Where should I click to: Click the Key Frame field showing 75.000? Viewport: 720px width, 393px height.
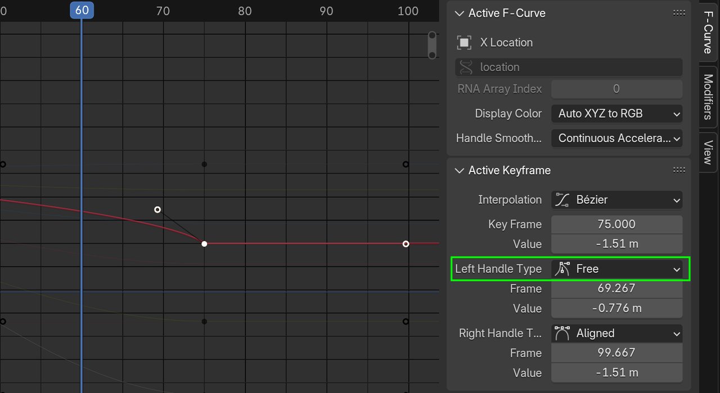[616, 224]
